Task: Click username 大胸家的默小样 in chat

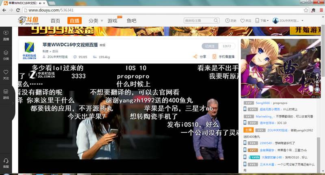Action: pyautogui.click(x=271, y=158)
